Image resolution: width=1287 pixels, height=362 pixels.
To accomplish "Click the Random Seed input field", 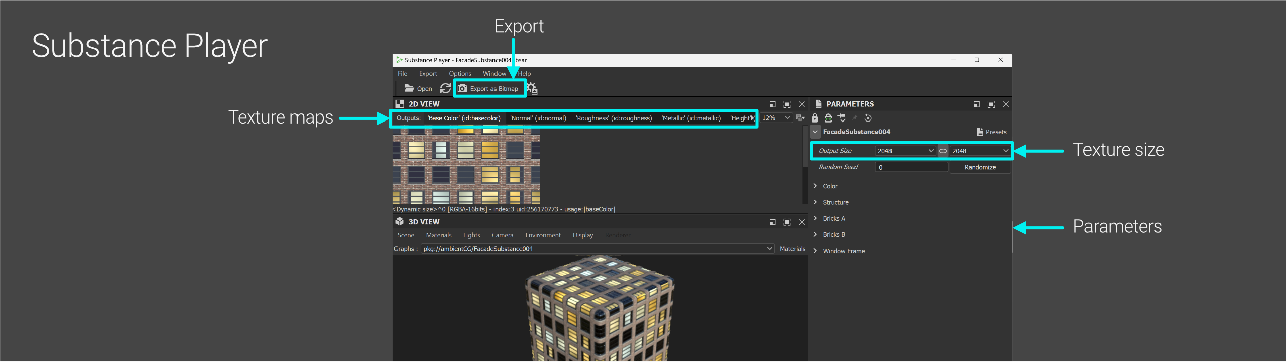I will pos(911,167).
